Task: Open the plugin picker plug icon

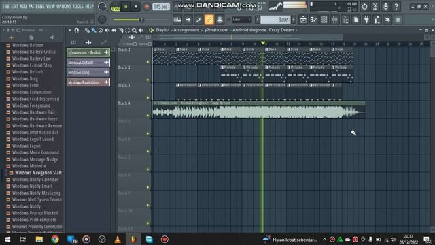Action: [366, 20]
